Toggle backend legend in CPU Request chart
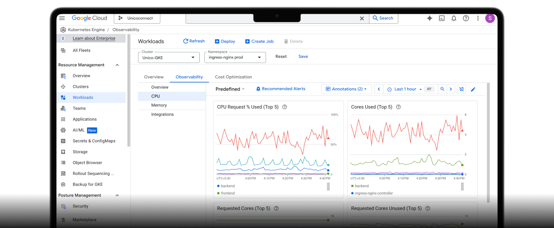 [x=227, y=186]
